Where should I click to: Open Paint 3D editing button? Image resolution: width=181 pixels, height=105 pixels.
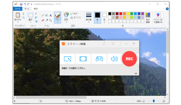click(x=158, y=18)
